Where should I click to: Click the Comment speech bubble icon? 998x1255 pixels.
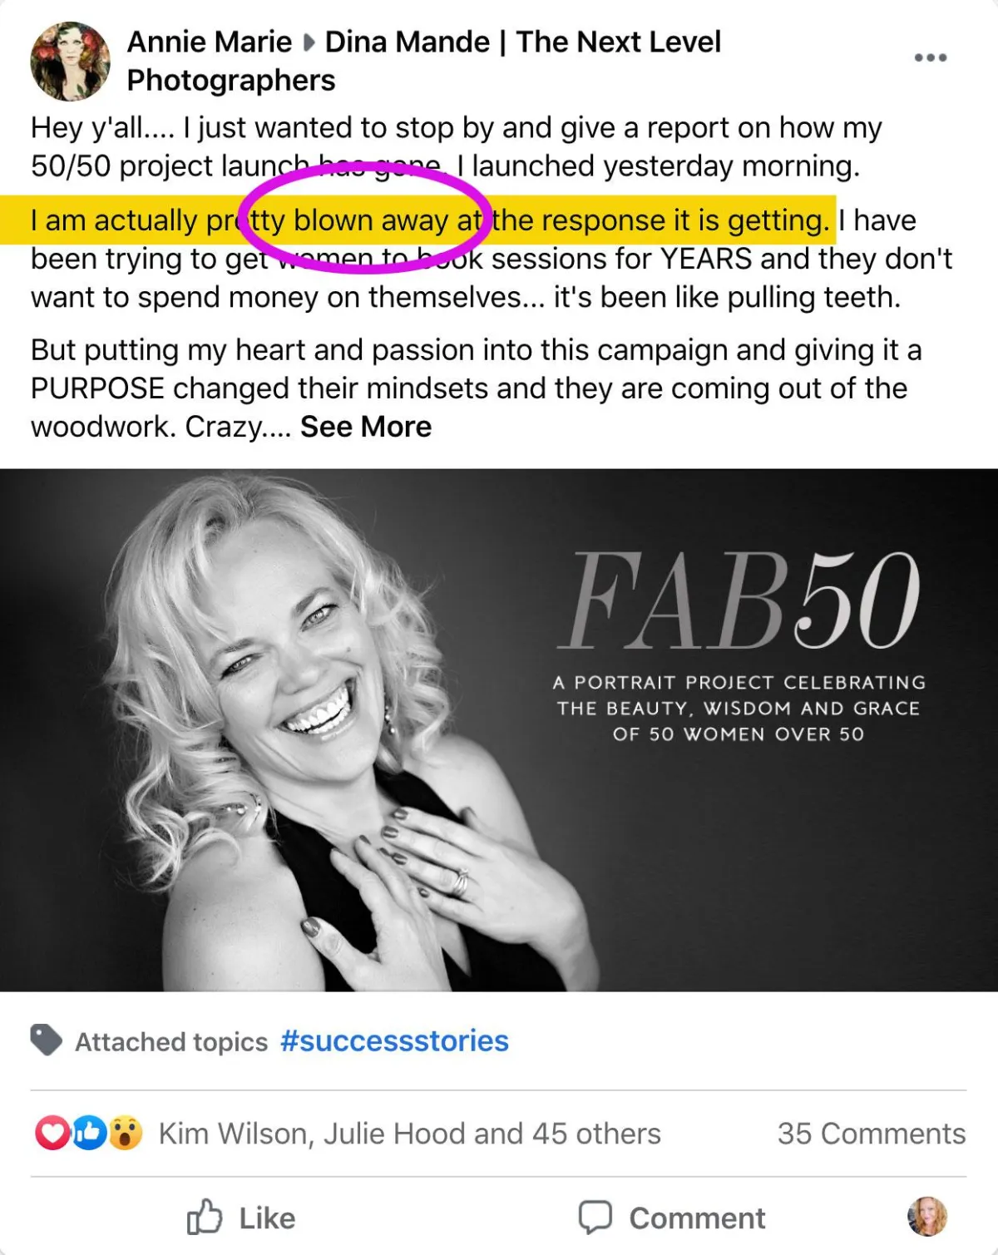click(595, 1218)
